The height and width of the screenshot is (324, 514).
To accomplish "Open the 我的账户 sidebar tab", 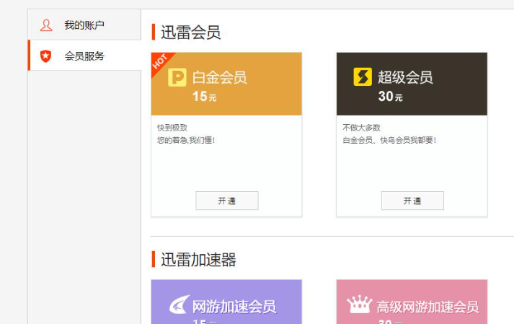I will tap(84, 25).
